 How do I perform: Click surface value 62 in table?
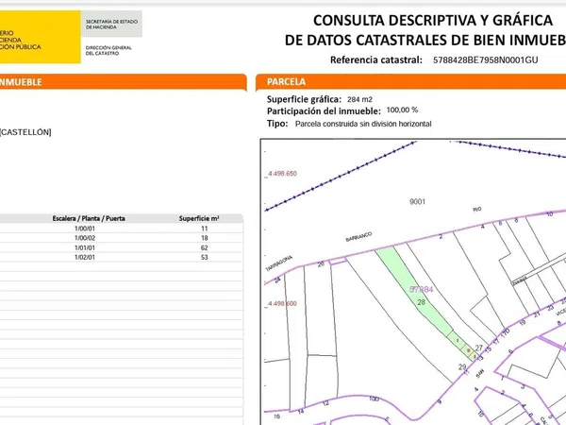(x=205, y=247)
